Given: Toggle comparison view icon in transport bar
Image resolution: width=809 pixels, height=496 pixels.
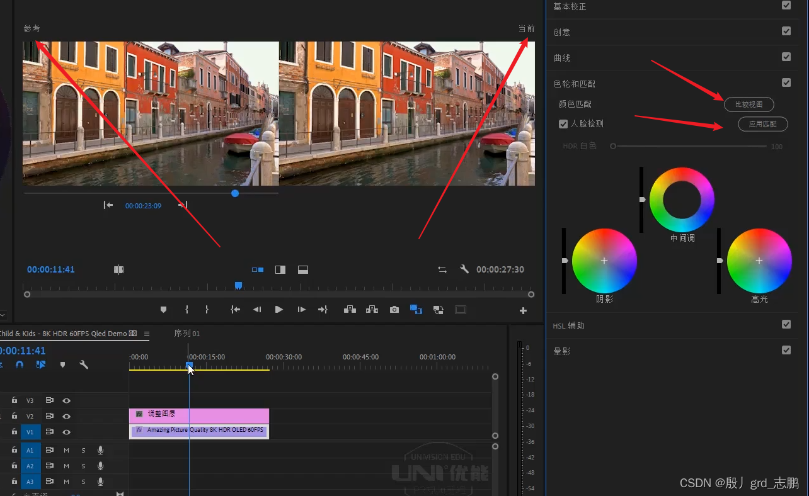Looking at the screenshot, I should tap(416, 310).
